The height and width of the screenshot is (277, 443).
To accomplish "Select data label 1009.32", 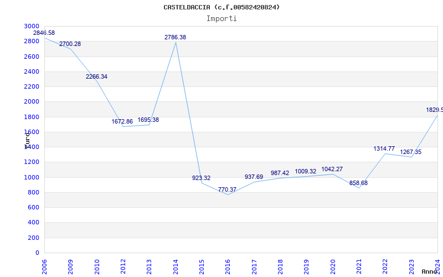I will pyautogui.click(x=306, y=172).
